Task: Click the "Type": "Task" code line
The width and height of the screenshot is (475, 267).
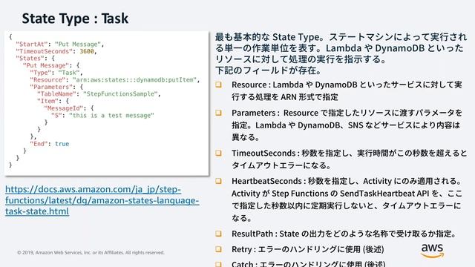Action: [56, 73]
